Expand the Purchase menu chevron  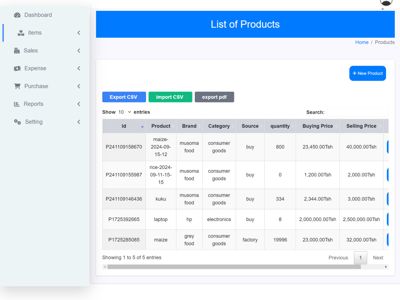coord(79,86)
